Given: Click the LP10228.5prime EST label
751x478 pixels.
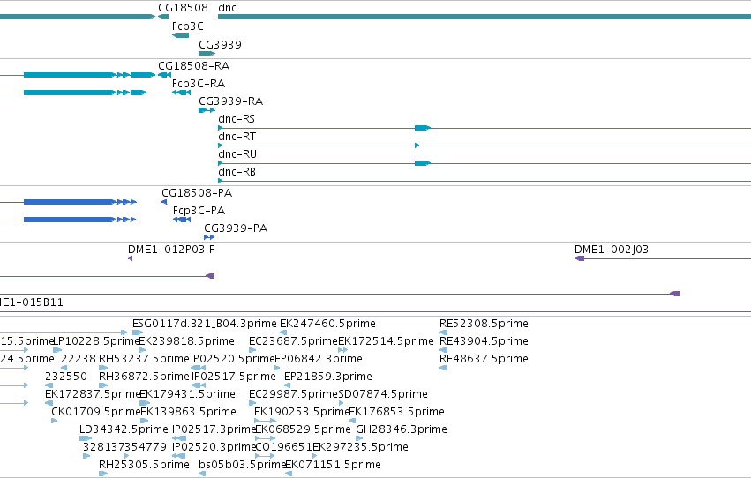Looking at the screenshot, I should (x=96, y=341).
